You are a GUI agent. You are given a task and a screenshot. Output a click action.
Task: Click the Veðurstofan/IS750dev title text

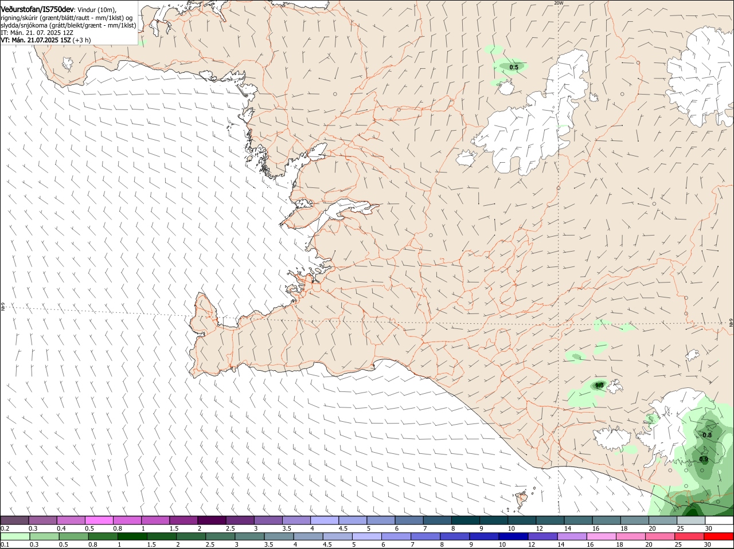(x=37, y=10)
